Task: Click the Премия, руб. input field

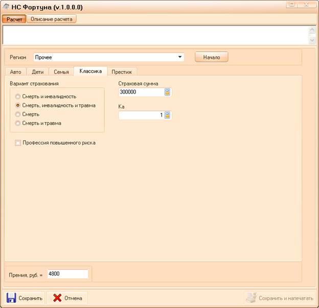Action: point(67,274)
